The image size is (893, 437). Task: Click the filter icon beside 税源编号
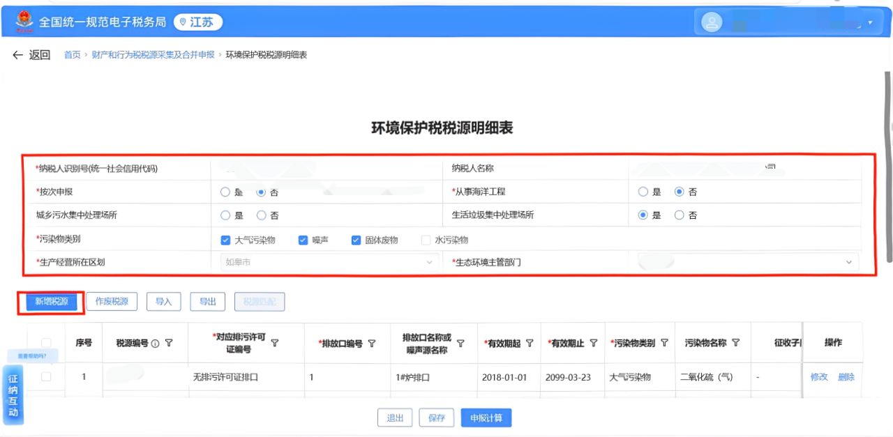coord(169,343)
